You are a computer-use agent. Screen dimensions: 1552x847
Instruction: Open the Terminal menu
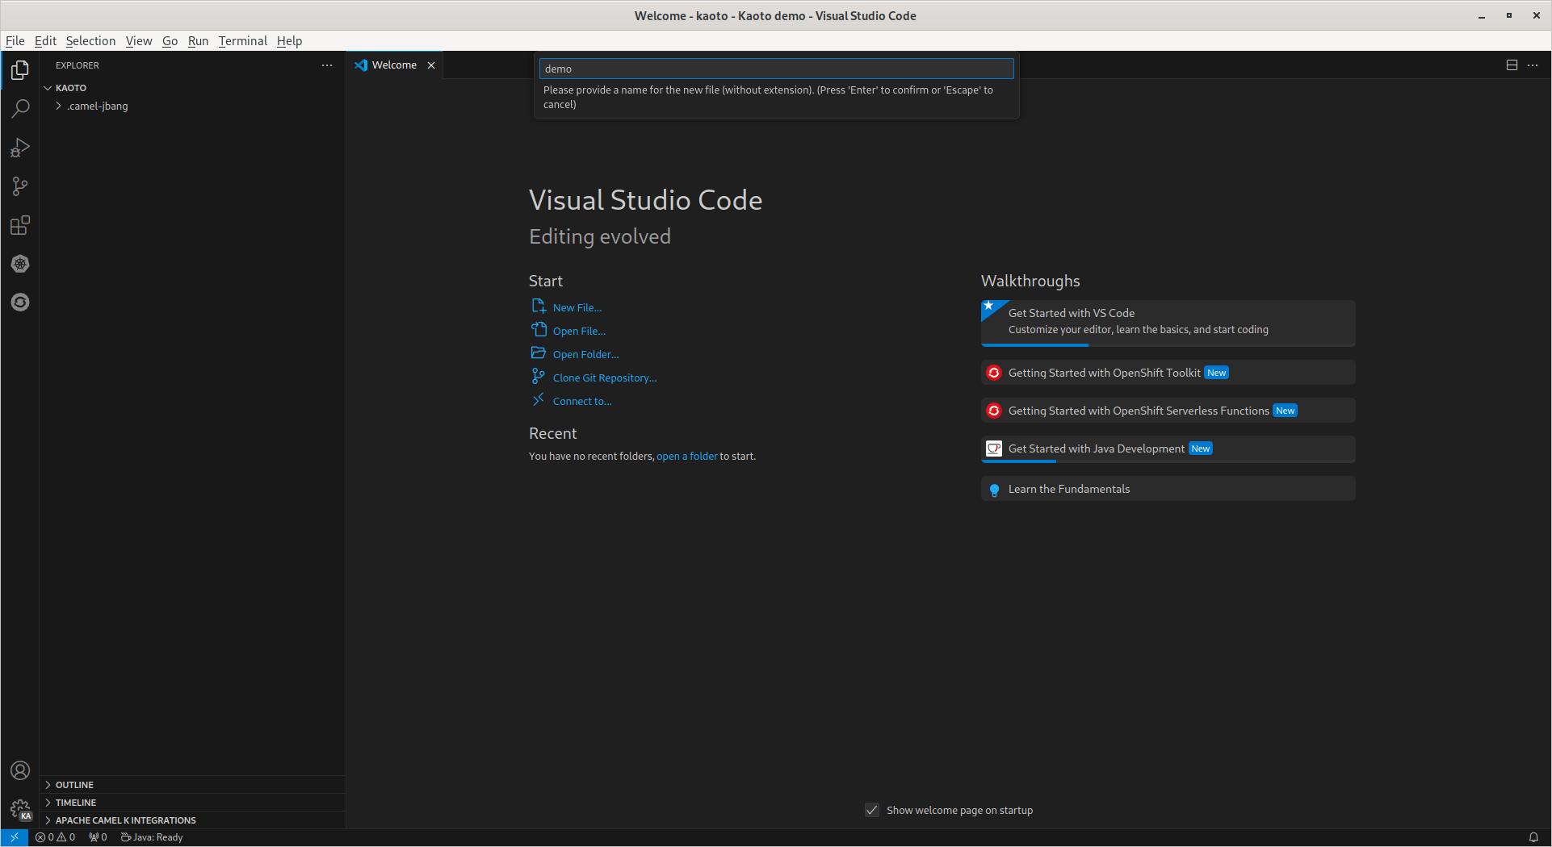[x=242, y=41]
